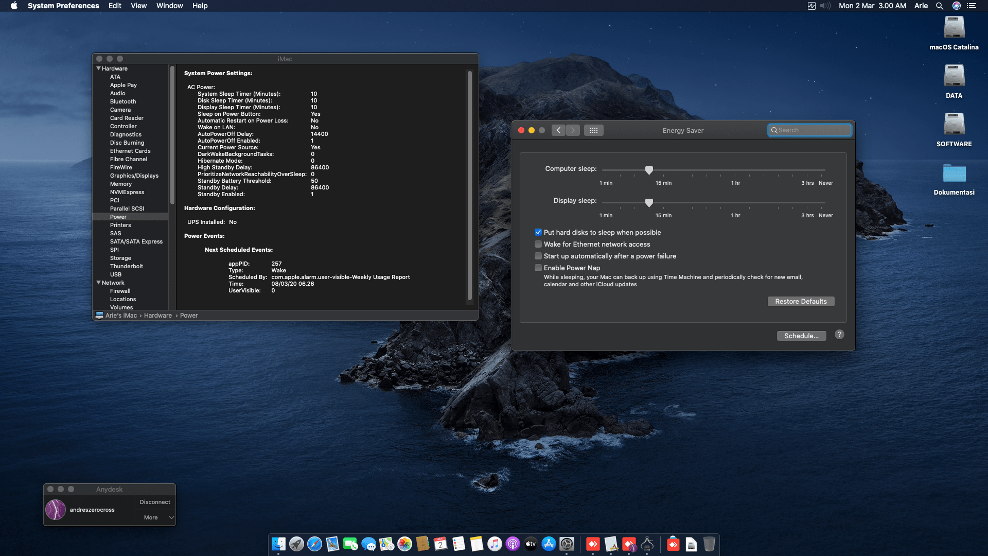Open the View menu
The width and height of the screenshot is (988, 556).
[x=138, y=6]
